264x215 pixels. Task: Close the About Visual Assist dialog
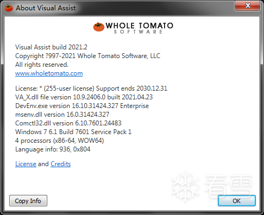(248, 5)
